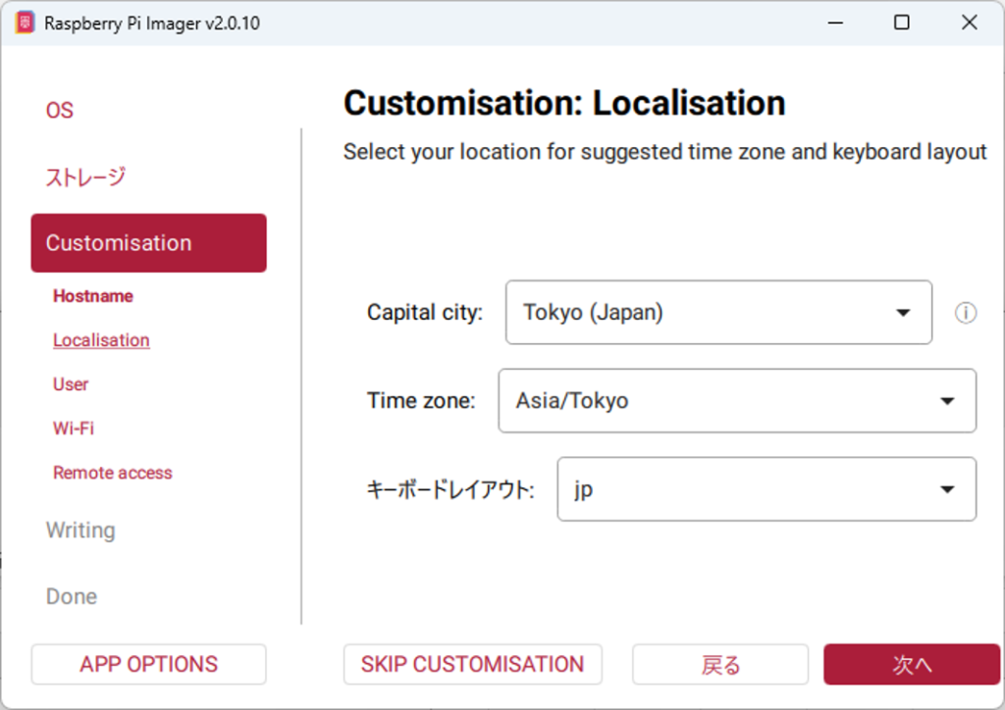Click the キーボードレイアウト label
Screen dimensions: 1005x710
tap(450, 489)
